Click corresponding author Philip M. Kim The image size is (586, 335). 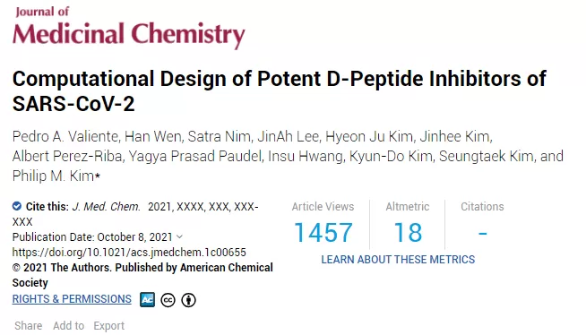pos(53,176)
